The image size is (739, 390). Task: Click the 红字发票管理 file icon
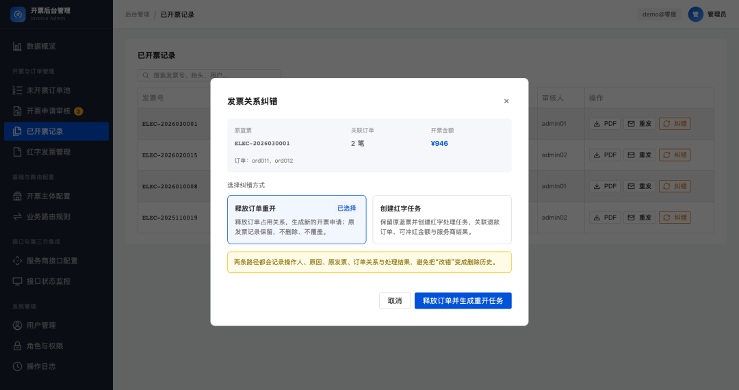coord(17,152)
